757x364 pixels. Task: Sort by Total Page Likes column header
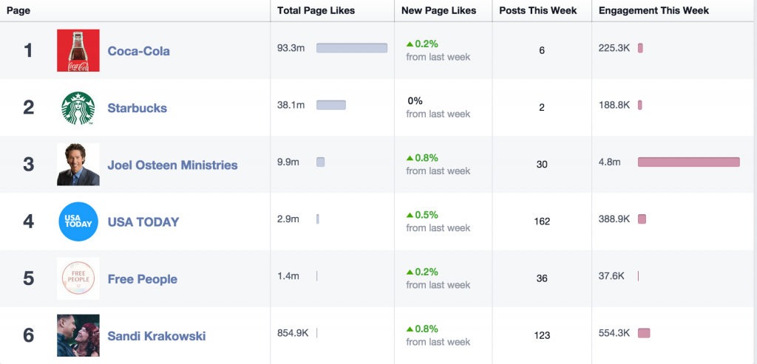[x=316, y=10]
